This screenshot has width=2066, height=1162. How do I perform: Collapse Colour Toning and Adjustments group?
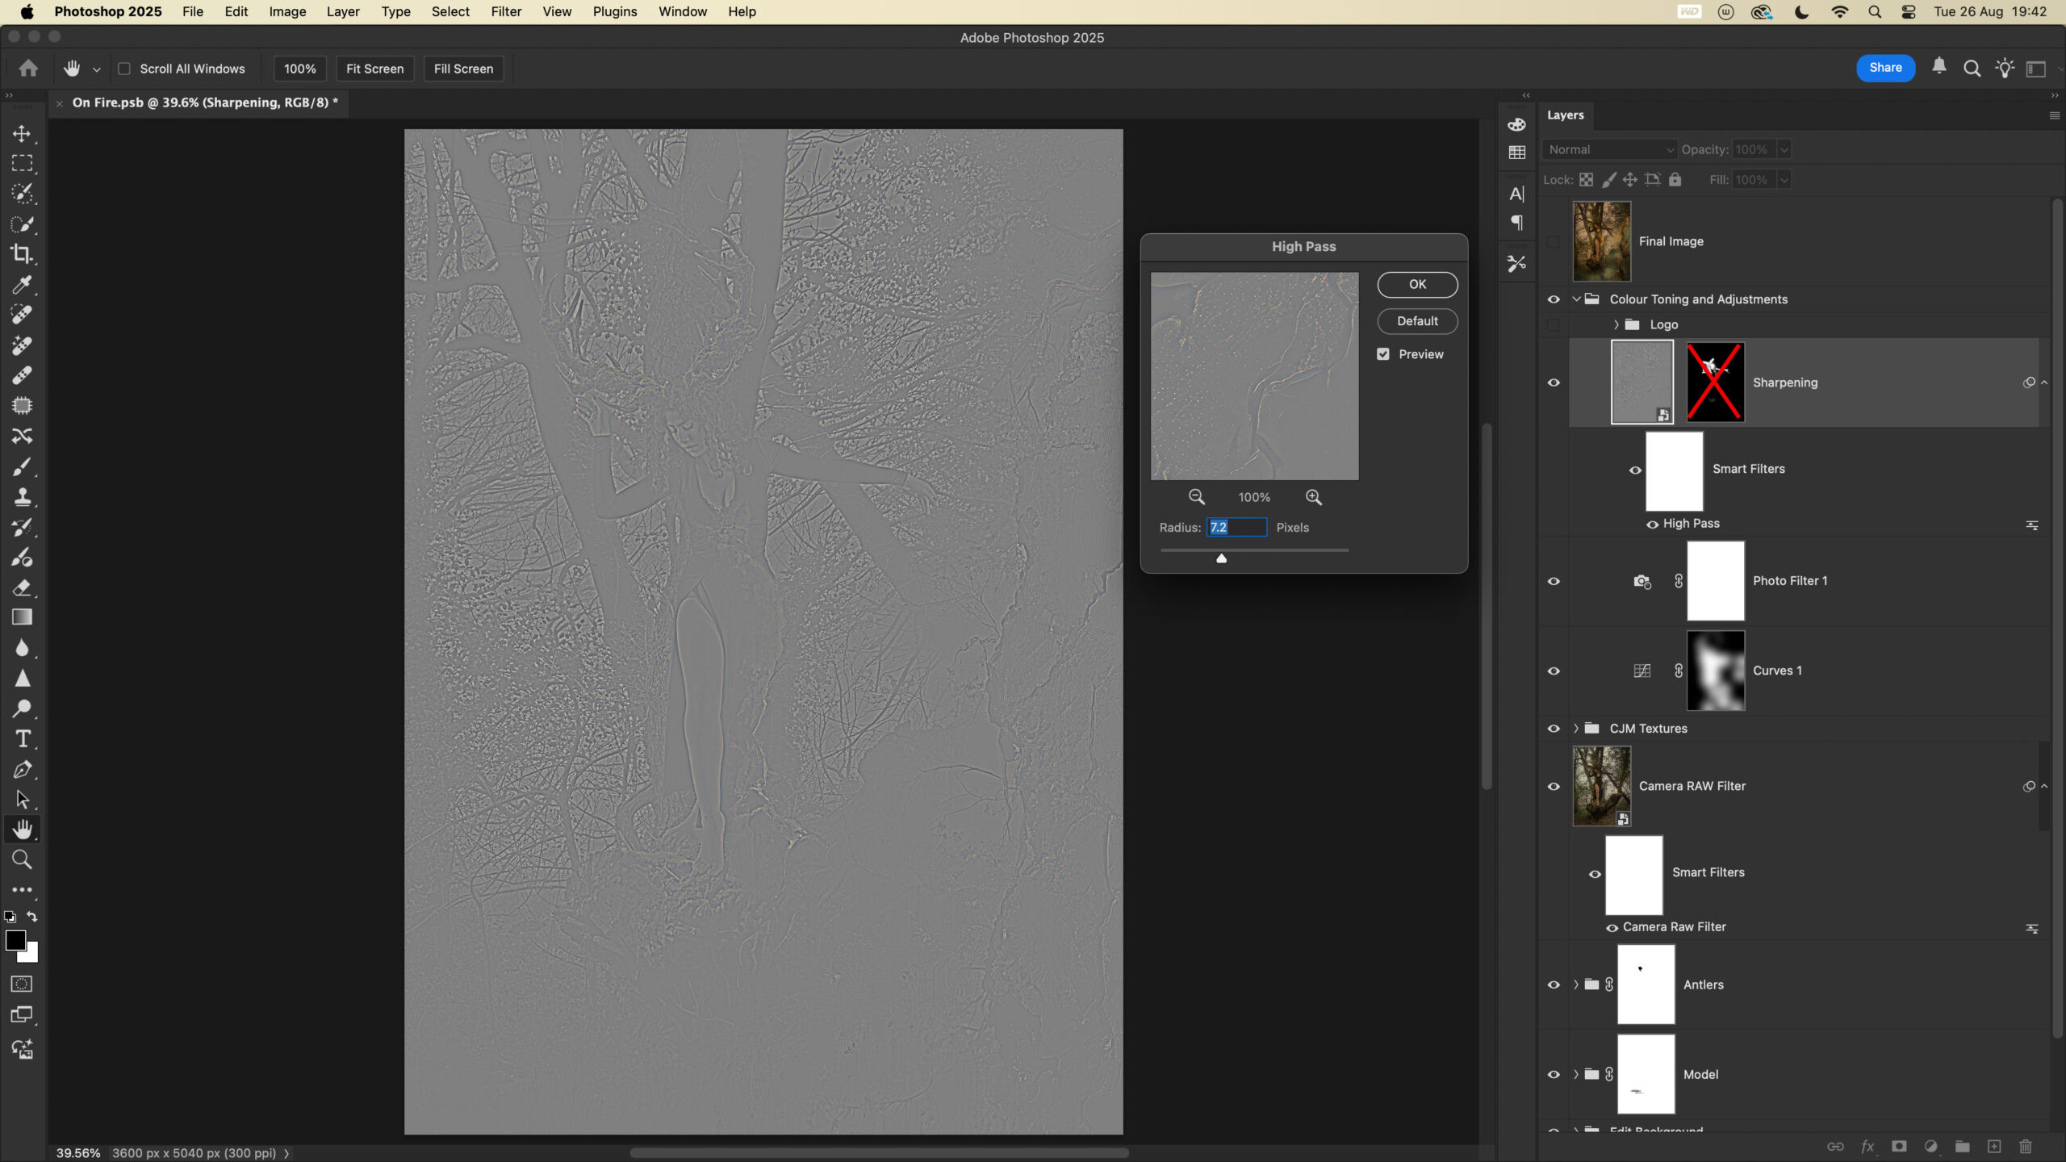1576,299
